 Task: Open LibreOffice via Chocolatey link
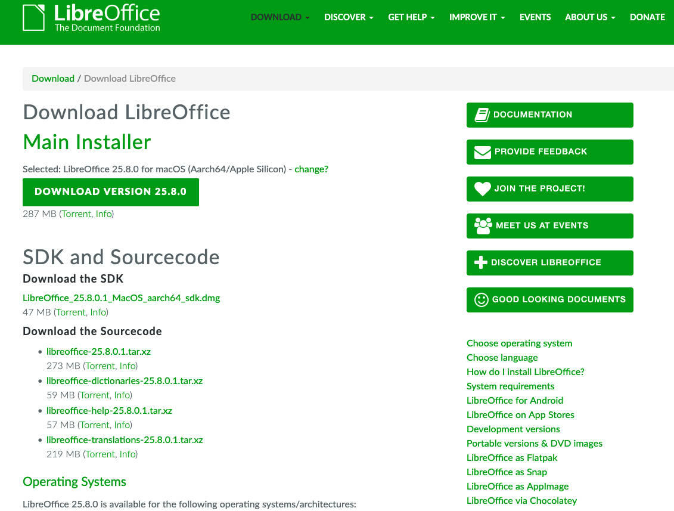(x=522, y=501)
